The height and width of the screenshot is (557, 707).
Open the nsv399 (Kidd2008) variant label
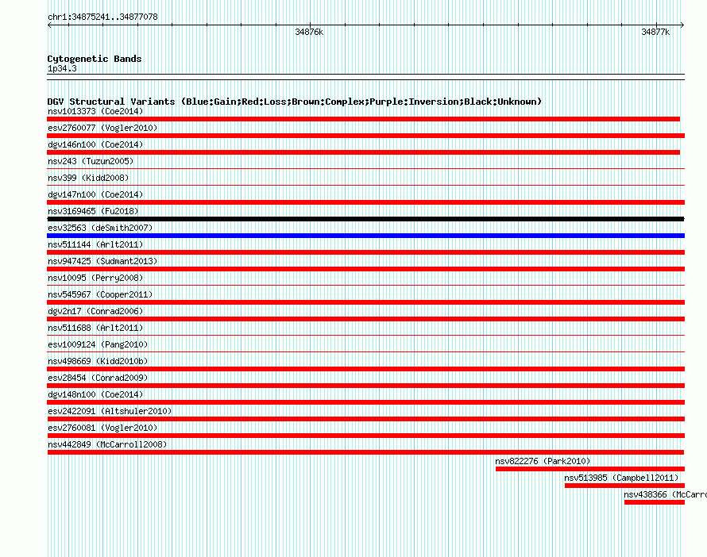click(88, 178)
